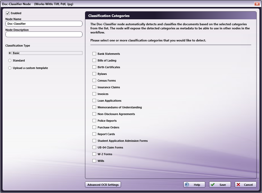Click the red X Cancel icon
Screen dimensions: 262x193
[238, 185]
